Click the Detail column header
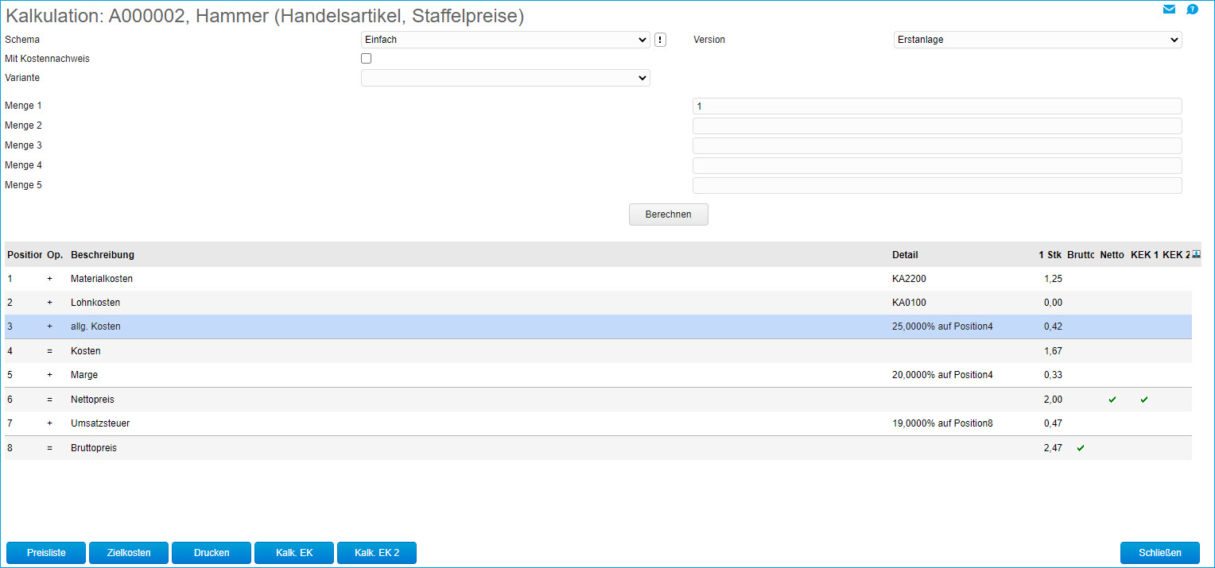This screenshot has height=568, width=1215. (x=905, y=255)
